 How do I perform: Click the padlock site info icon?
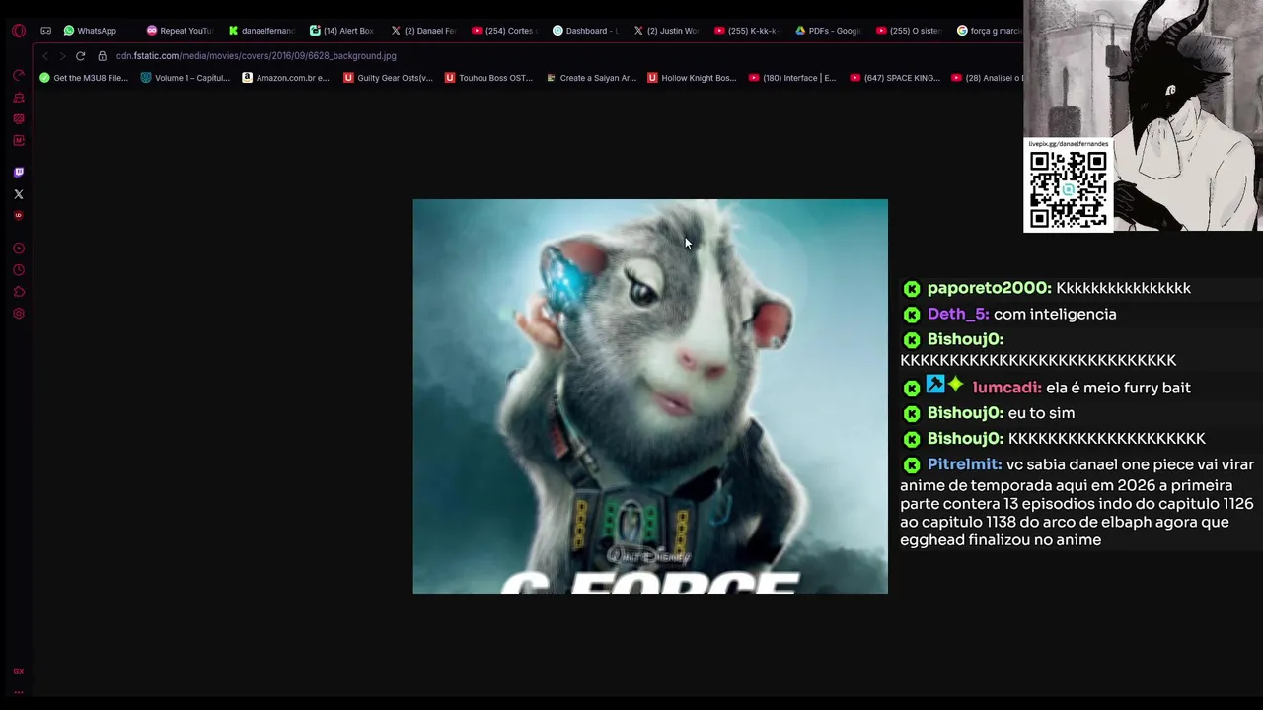pyautogui.click(x=102, y=56)
